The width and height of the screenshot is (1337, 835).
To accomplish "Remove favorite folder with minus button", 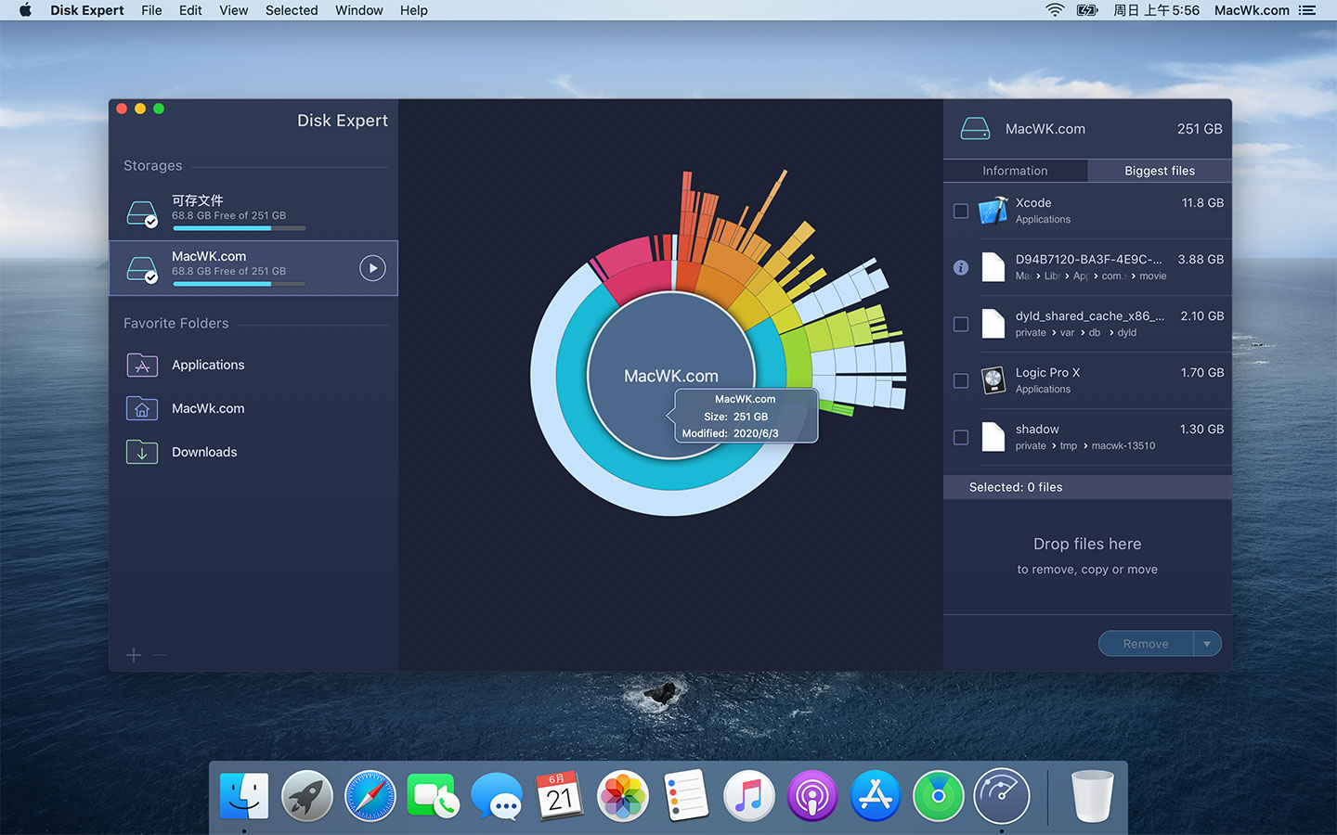I will click(x=160, y=655).
